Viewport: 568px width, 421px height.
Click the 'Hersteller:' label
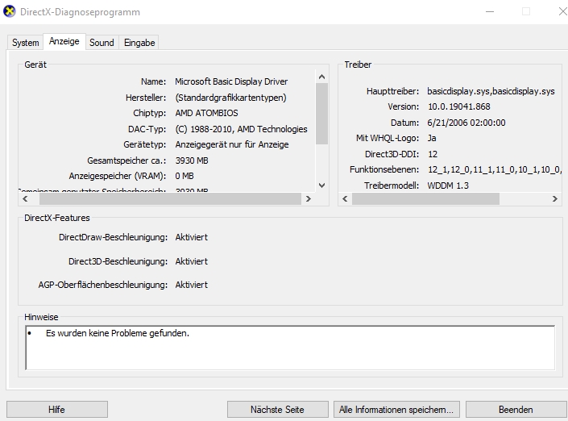click(146, 98)
